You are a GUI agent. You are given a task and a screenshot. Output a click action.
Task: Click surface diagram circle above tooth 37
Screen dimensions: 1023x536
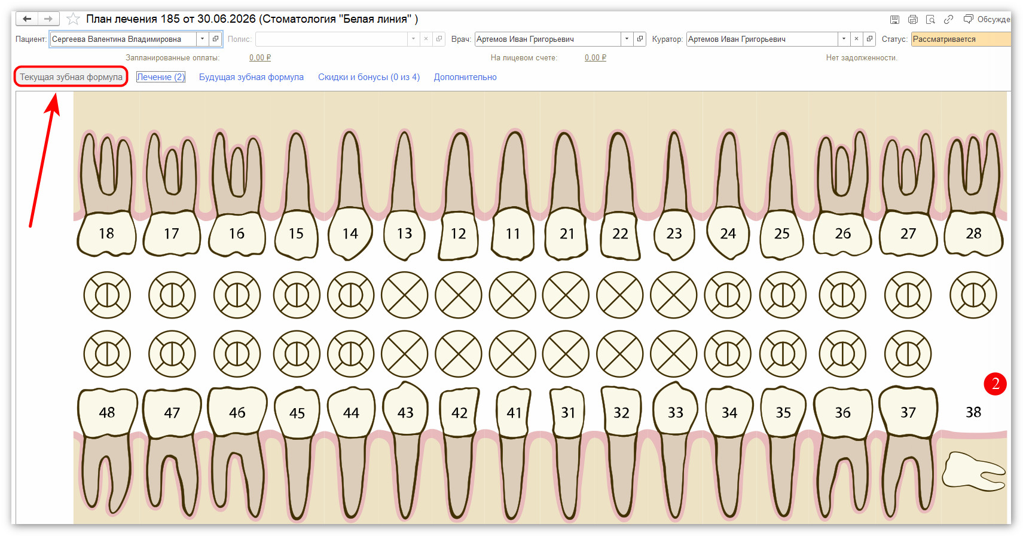pos(908,354)
